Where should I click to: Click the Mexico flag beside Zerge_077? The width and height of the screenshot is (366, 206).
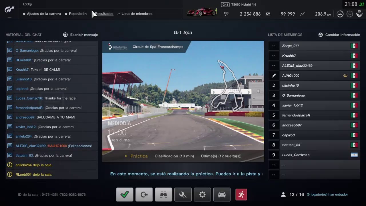pos(354,46)
